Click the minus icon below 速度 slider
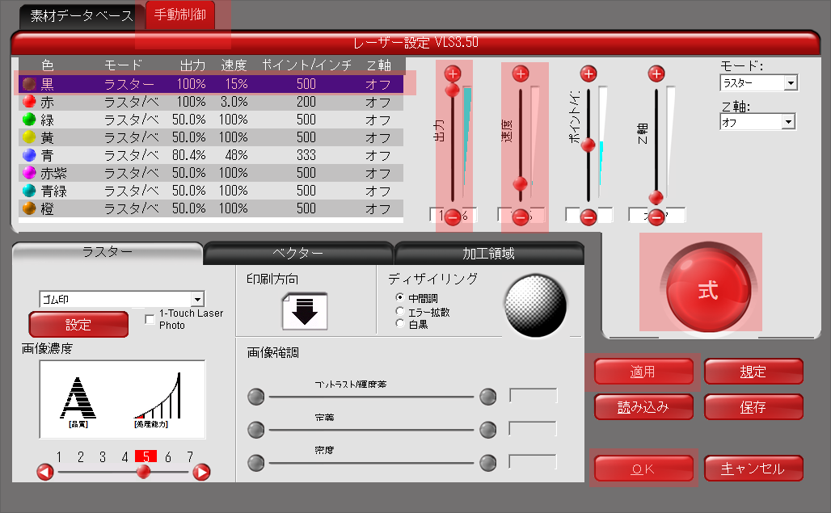831x513 pixels. [x=520, y=217]
